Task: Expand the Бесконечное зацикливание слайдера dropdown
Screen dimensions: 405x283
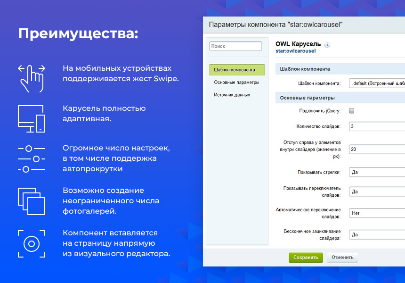Action: [377, 234]
